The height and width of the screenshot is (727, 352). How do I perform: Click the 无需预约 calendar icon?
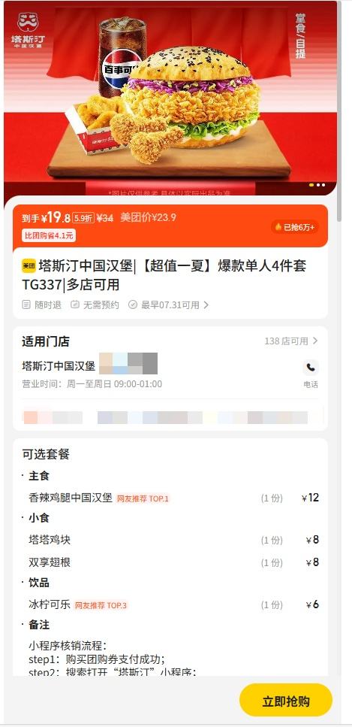click(x=75, y=305)
